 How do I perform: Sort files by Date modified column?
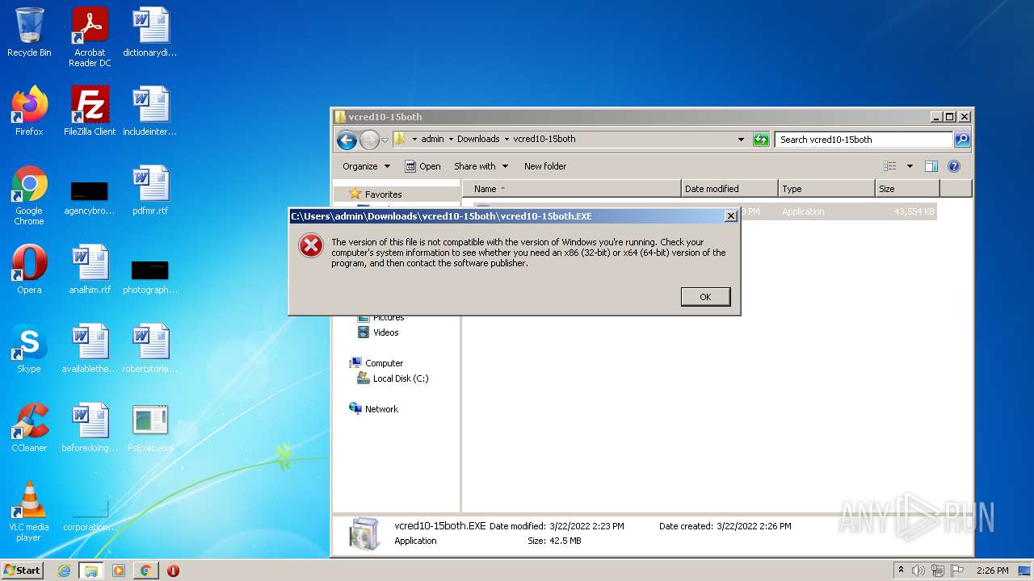click(729, 189)
